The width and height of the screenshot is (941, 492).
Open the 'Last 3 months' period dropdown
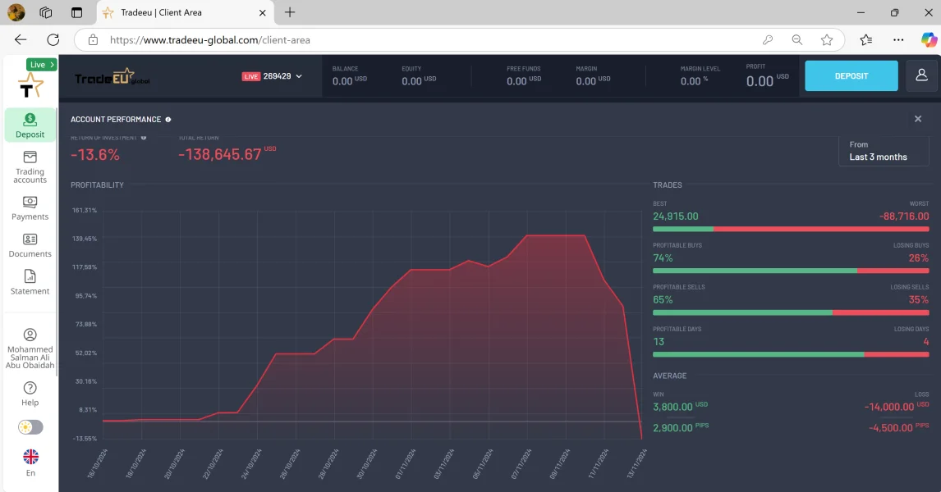pos(884,151)
